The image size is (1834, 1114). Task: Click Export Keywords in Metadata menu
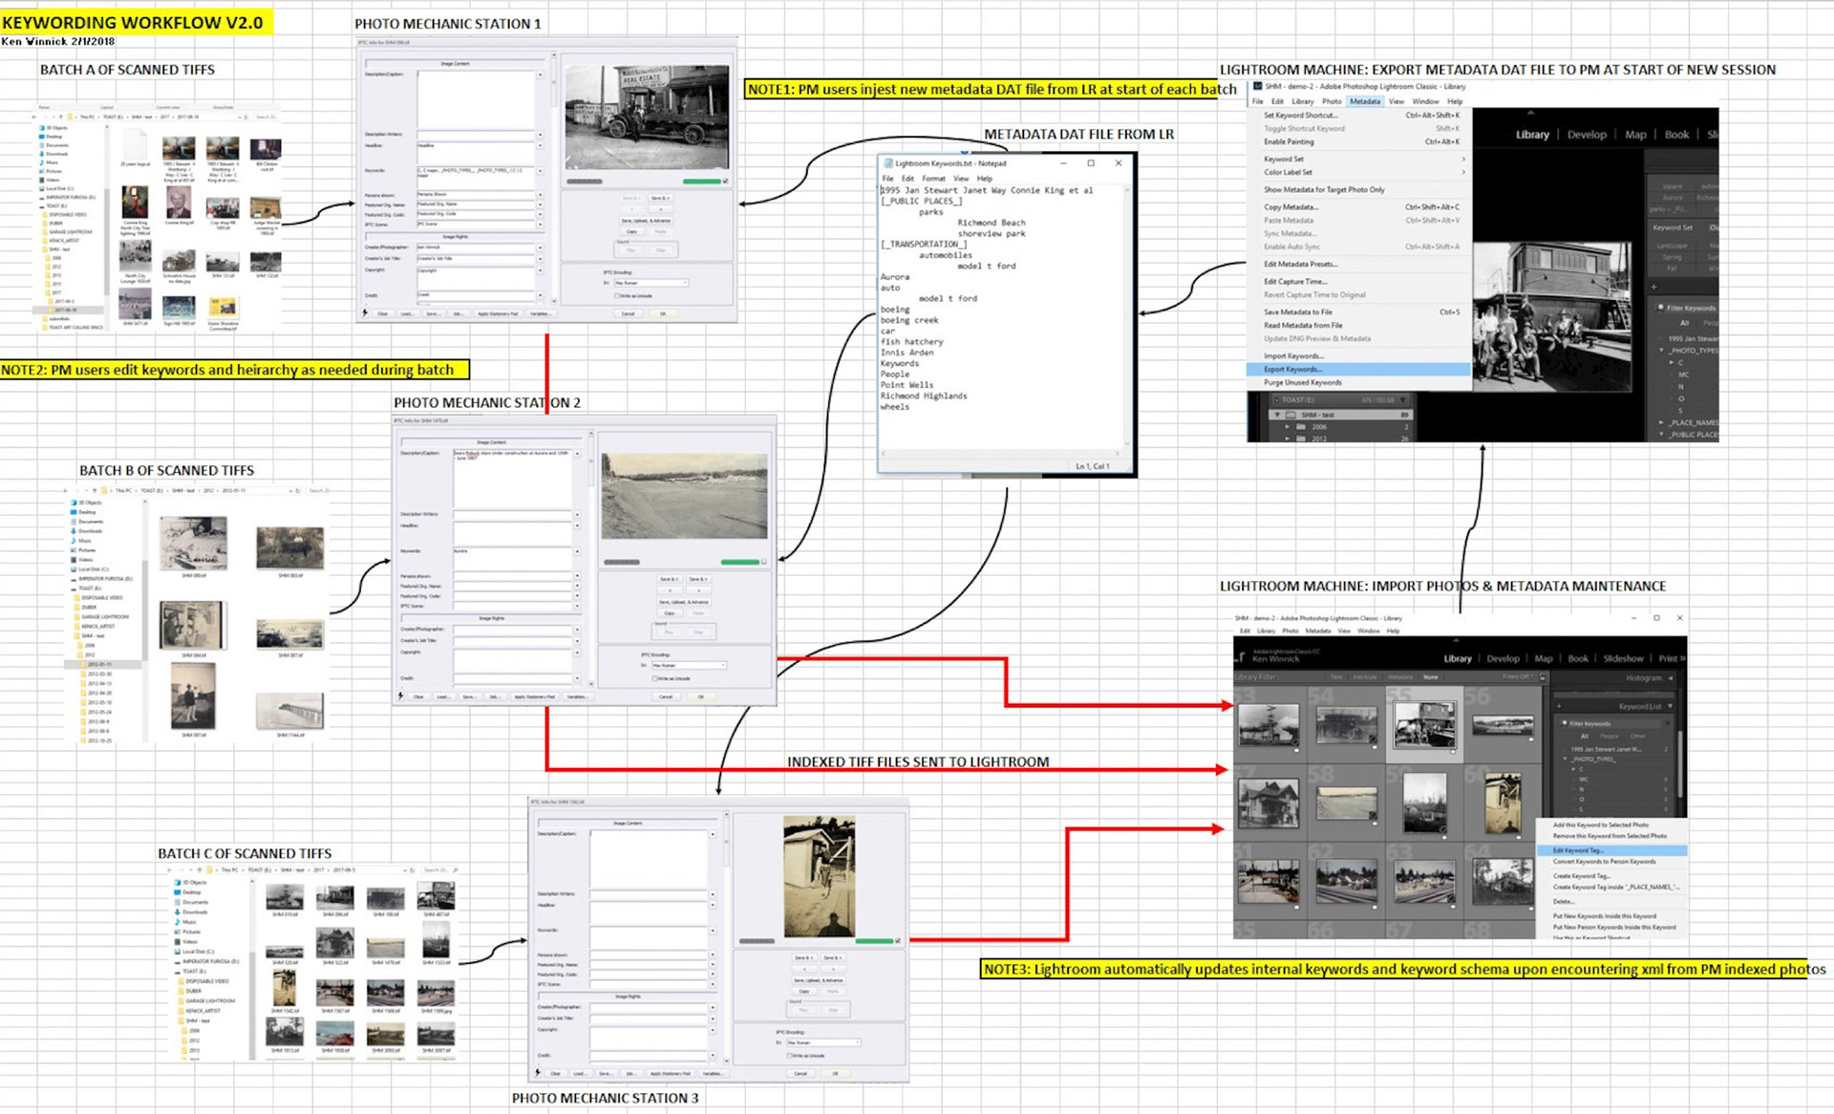(x=1292, y=370)
